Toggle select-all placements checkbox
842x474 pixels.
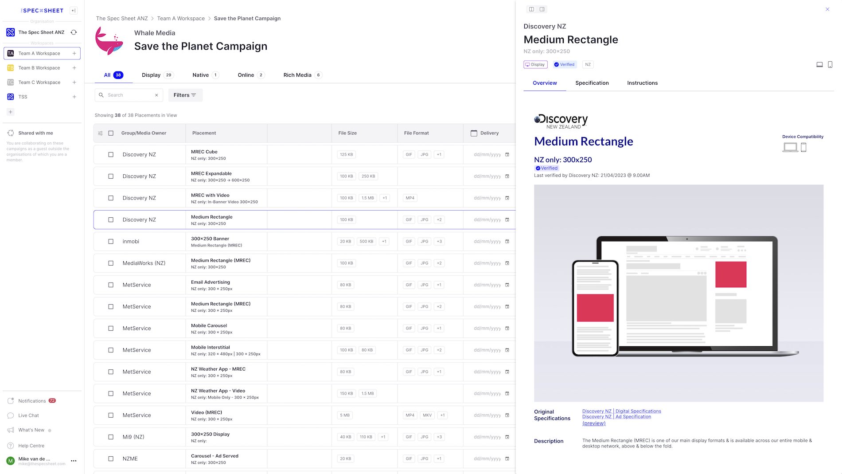111,133
